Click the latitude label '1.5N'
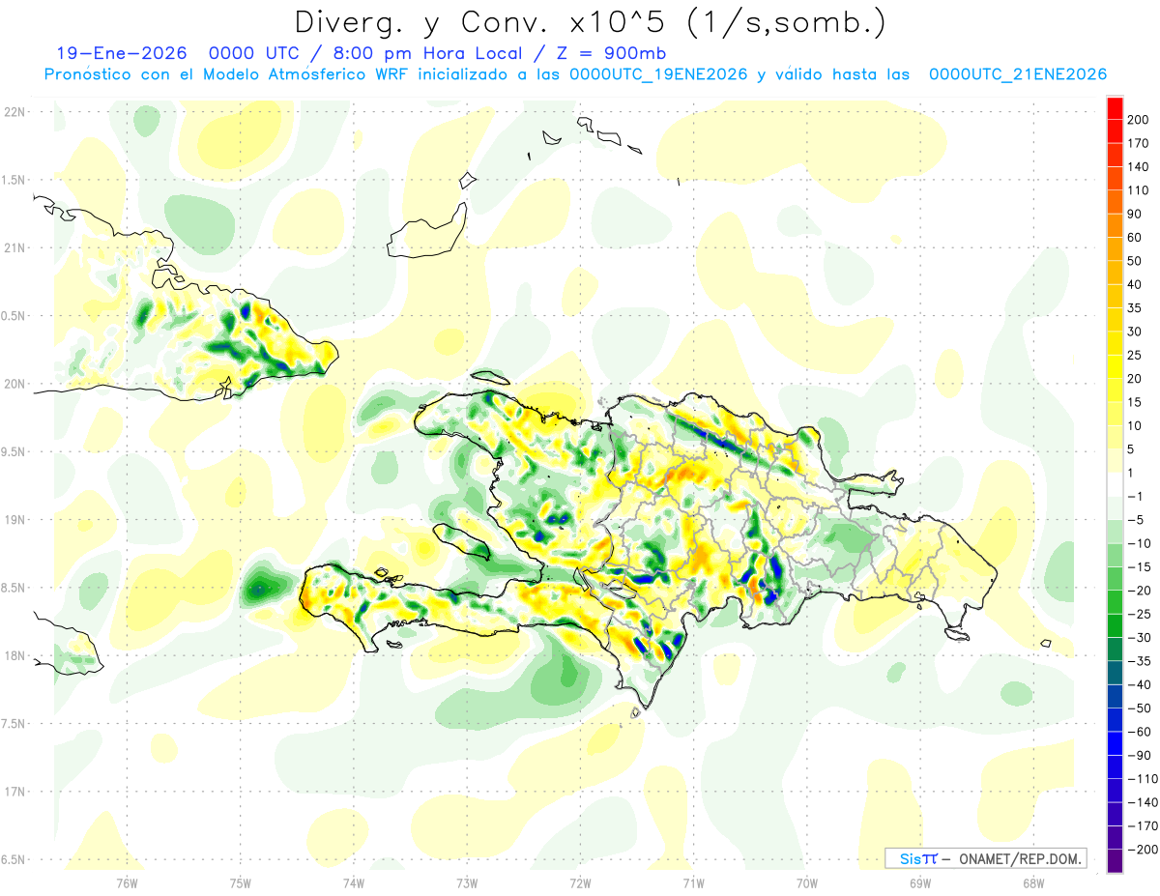This screenshot has width=1160, height=896. click(x=14, y=180)
